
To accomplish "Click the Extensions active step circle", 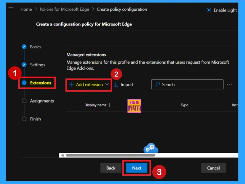I will coord(24,83).
